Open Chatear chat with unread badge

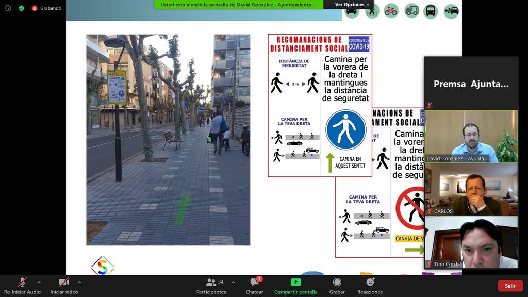(255, 286)
